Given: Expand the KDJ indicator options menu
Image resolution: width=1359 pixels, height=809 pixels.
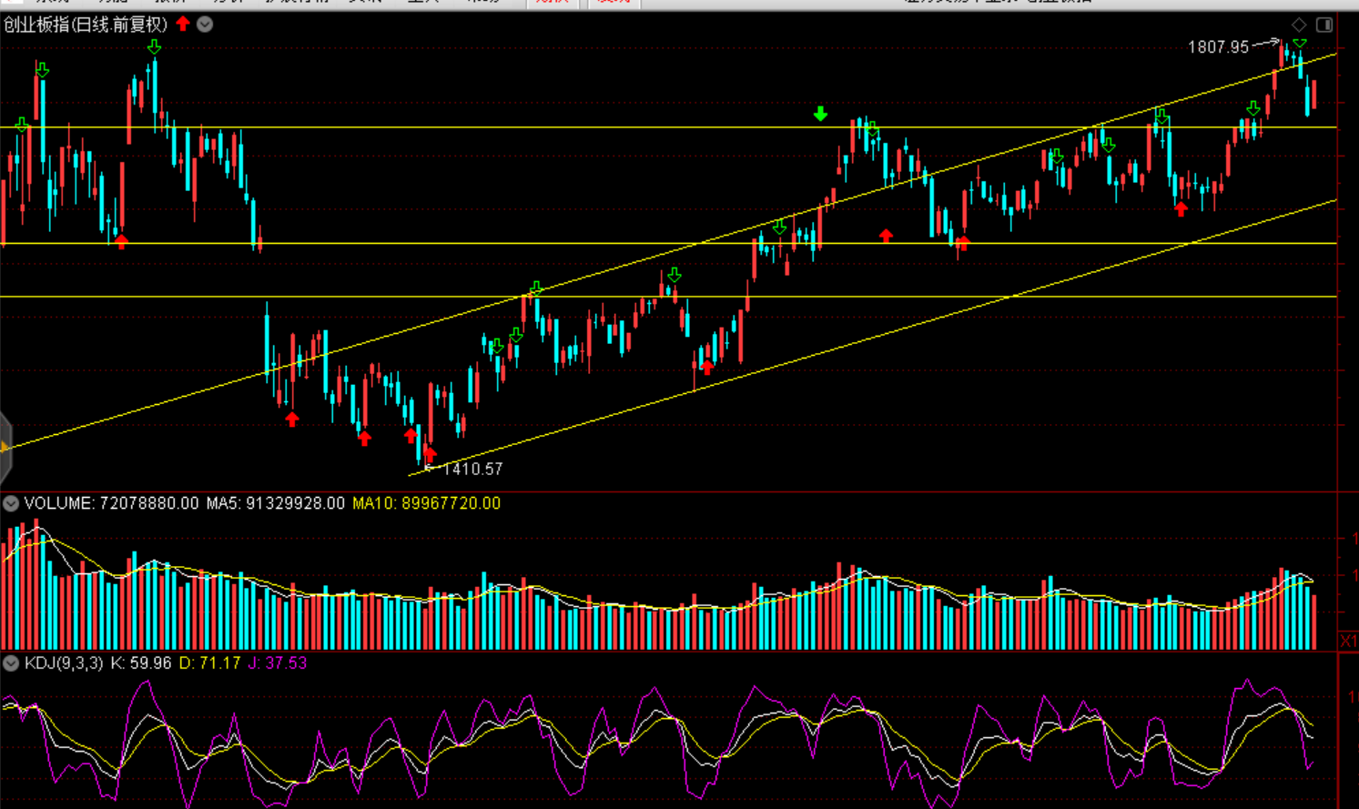Looking at the screenshot, I should [x=11, y=663].
